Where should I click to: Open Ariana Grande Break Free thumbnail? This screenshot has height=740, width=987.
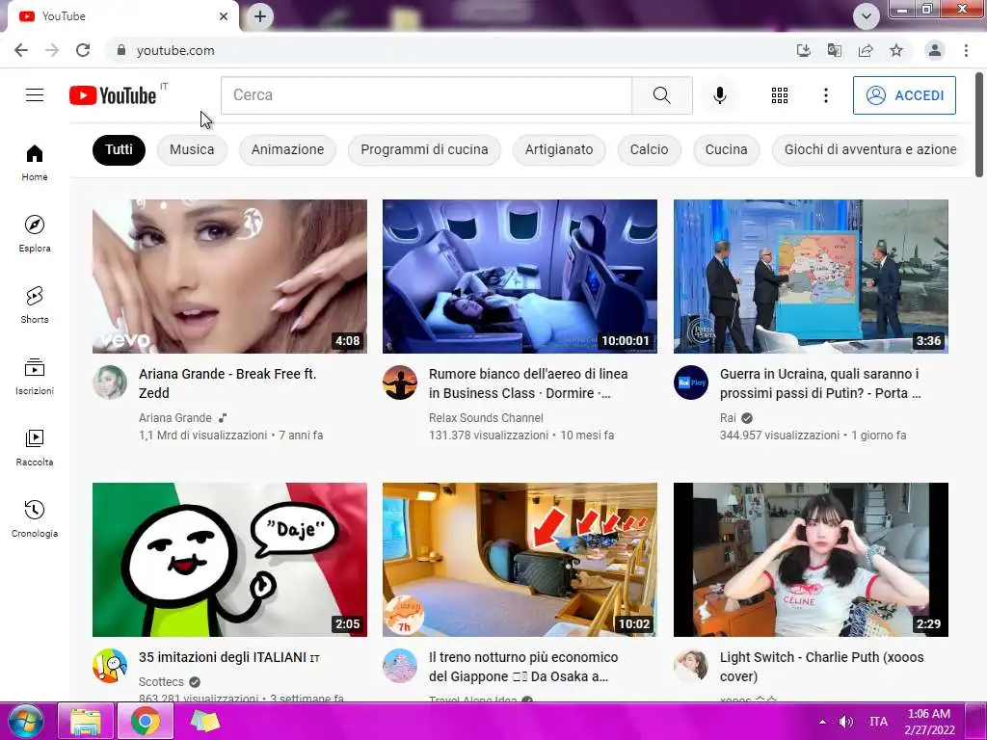(x=229, y=277)
